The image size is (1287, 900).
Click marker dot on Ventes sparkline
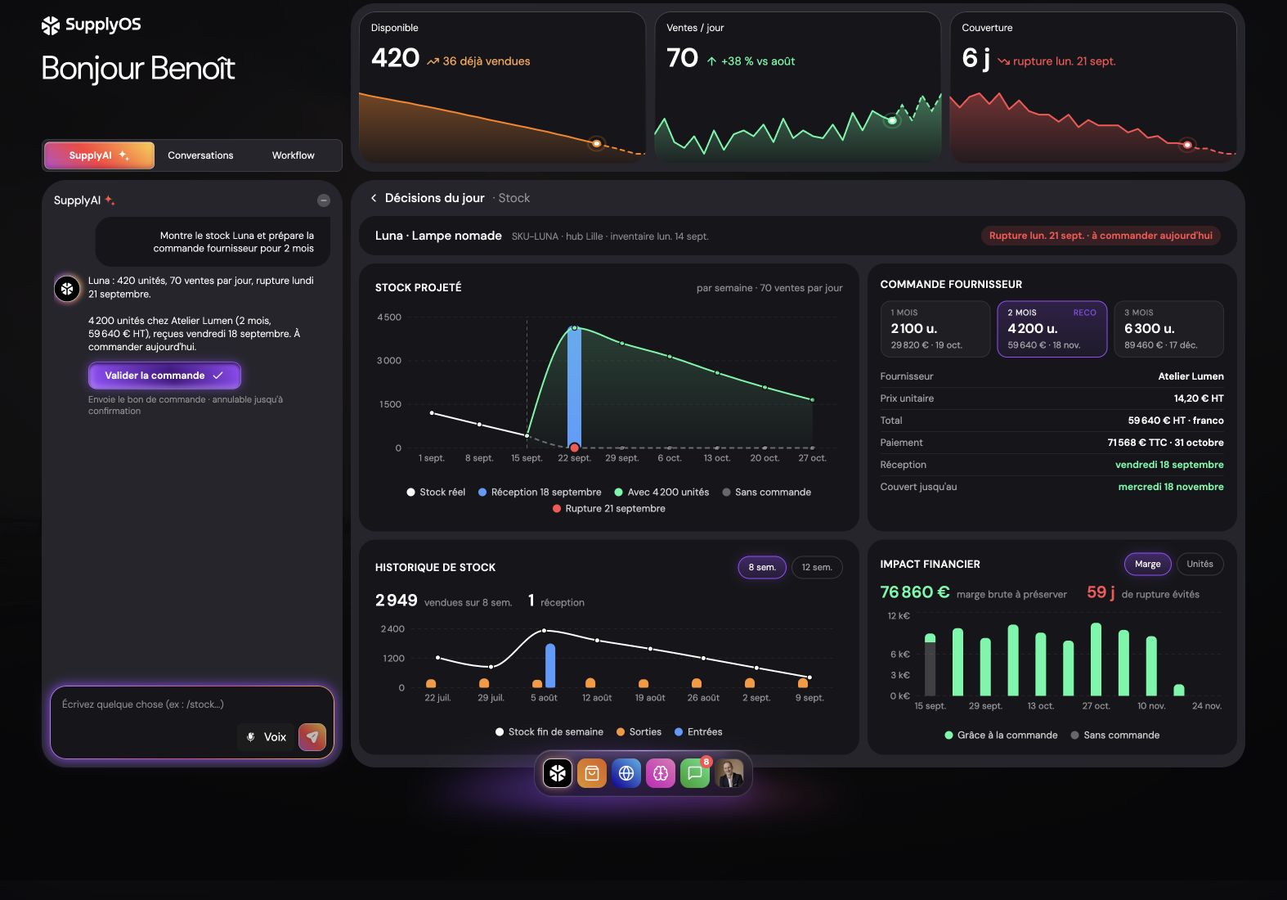892,120
